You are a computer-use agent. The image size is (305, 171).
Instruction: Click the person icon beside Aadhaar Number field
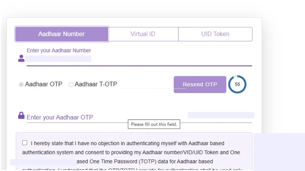(x=21, y=59)
